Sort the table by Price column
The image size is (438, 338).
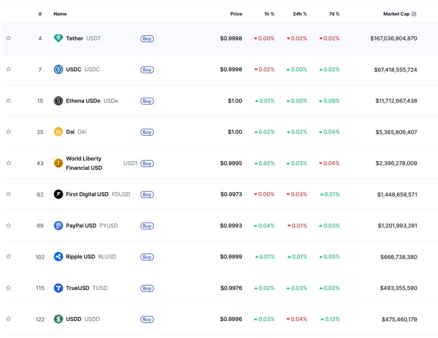pos(236,14)
